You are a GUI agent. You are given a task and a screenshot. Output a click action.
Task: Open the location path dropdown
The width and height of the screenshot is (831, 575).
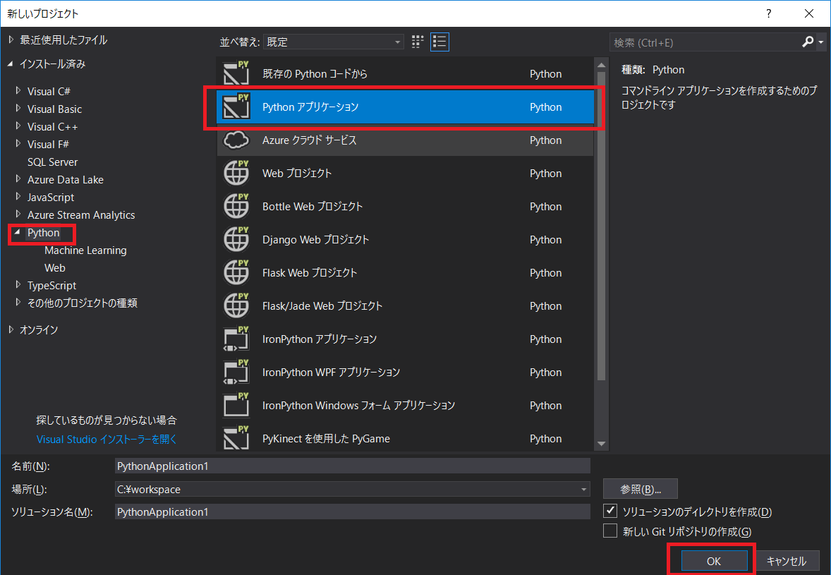(583, 489)
